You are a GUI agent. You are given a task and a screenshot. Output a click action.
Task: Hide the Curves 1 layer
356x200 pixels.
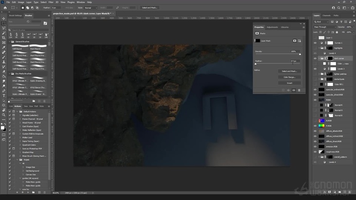(x=315, y=43)
